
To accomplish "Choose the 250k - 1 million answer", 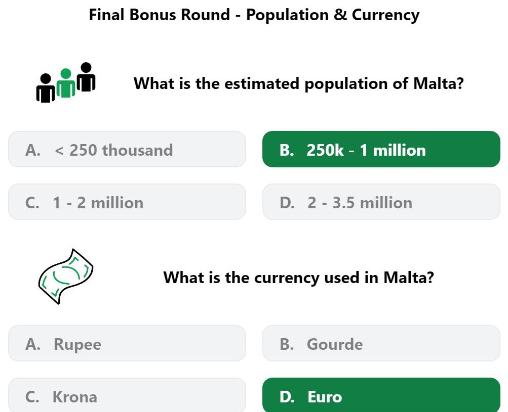I will [381, 149].
